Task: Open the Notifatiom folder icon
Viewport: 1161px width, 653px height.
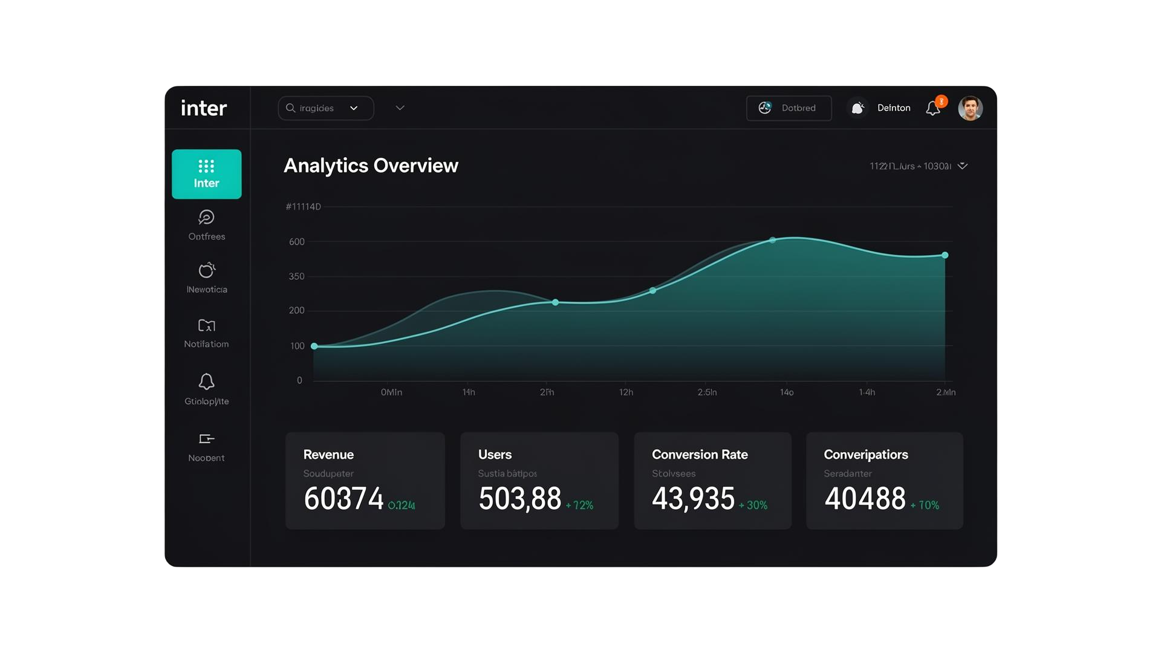Action: coord(206,326)
